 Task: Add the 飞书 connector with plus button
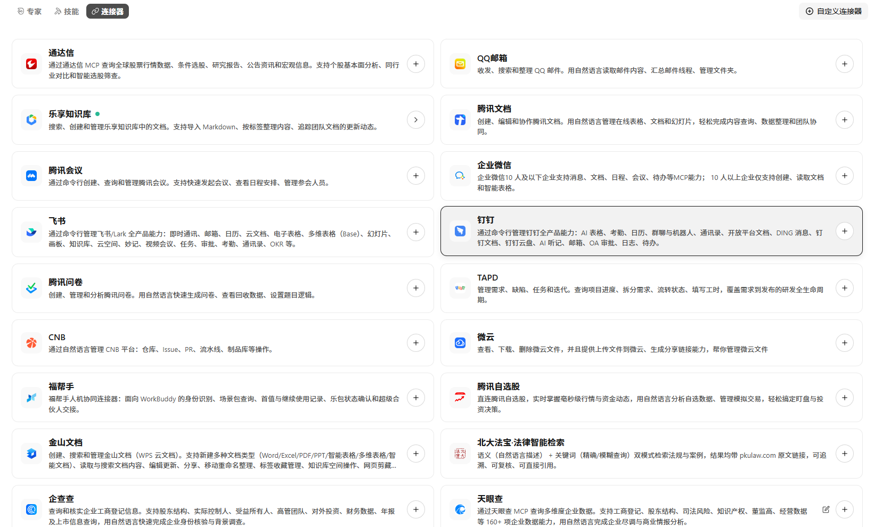point(416,232)
